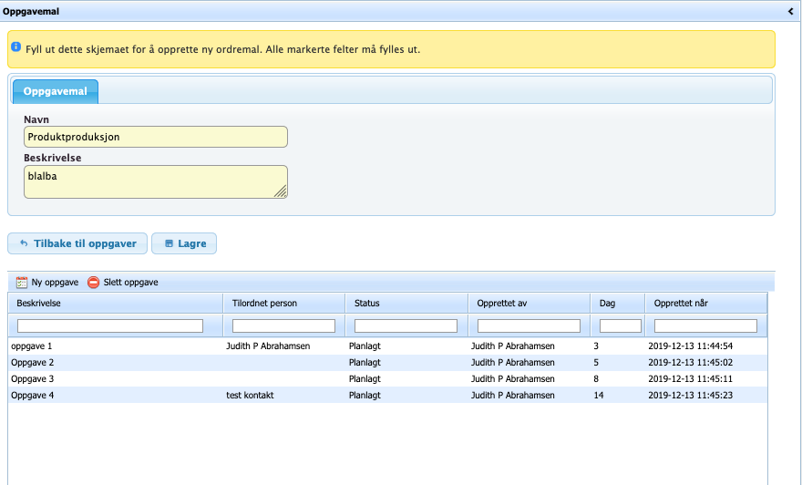802x485 pixels.
Task: Click the Dag column filter box
Action: [x=620, y=325]
